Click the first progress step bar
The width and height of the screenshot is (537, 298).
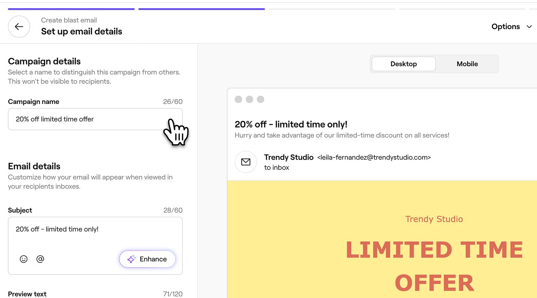pyautogui.click(x=71, y=9)
